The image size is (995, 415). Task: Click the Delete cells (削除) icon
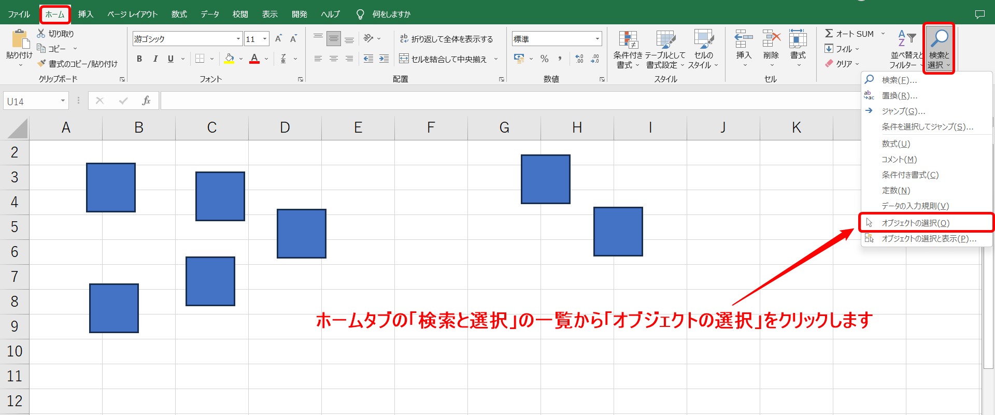pyautogui.click(x=771, y=39)
